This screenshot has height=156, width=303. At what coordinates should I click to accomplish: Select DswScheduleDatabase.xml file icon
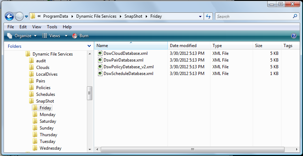100,73
